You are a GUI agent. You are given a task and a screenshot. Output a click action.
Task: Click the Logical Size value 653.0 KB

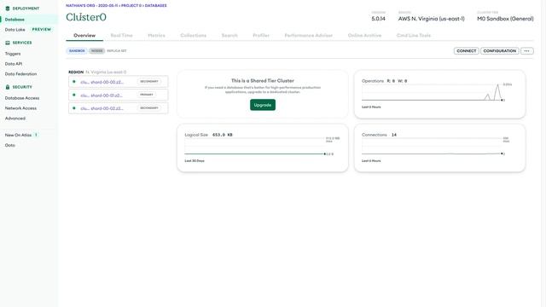point(222,135)
